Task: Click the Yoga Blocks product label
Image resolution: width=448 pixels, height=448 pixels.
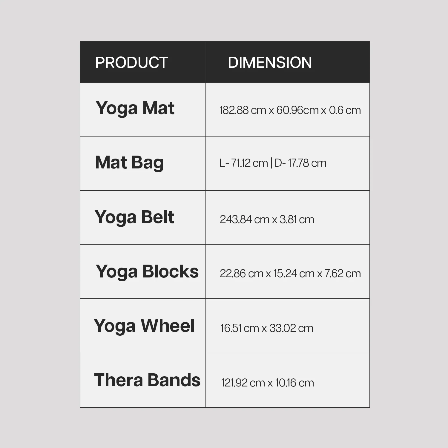Action: [147, 272]
